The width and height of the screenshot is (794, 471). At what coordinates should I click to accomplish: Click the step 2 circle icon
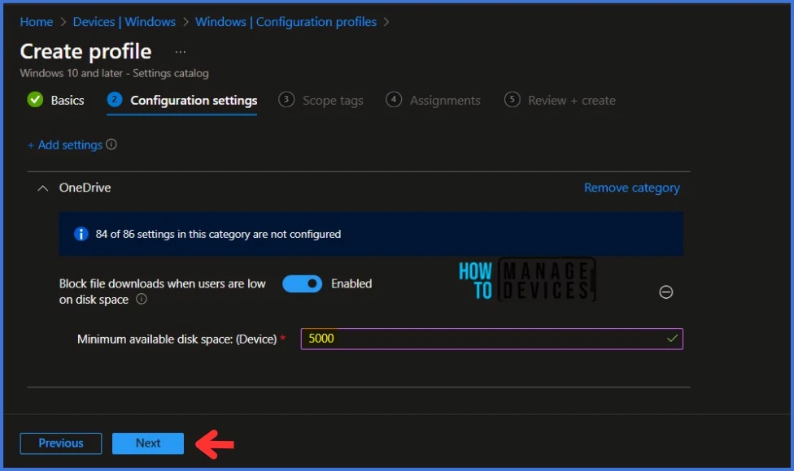click(x=115, y=100)
